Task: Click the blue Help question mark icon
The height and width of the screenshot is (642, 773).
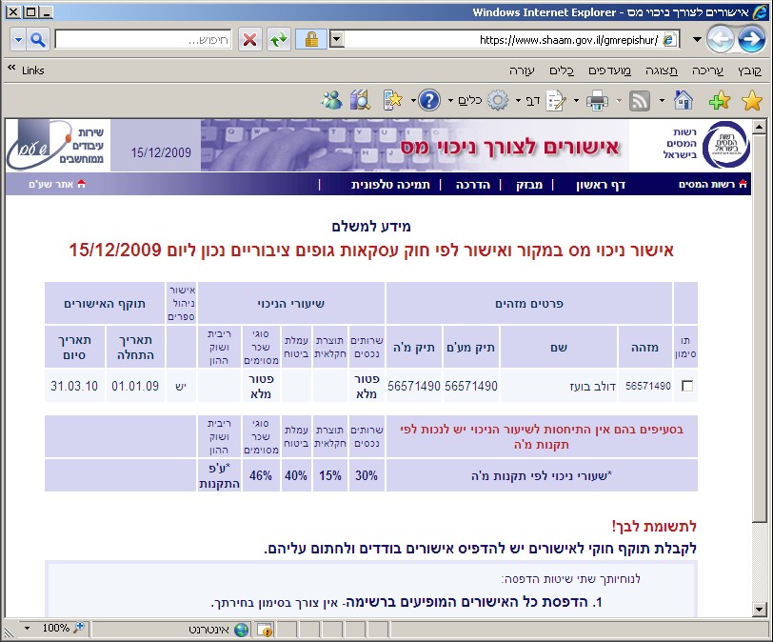Action: (429, 100)
